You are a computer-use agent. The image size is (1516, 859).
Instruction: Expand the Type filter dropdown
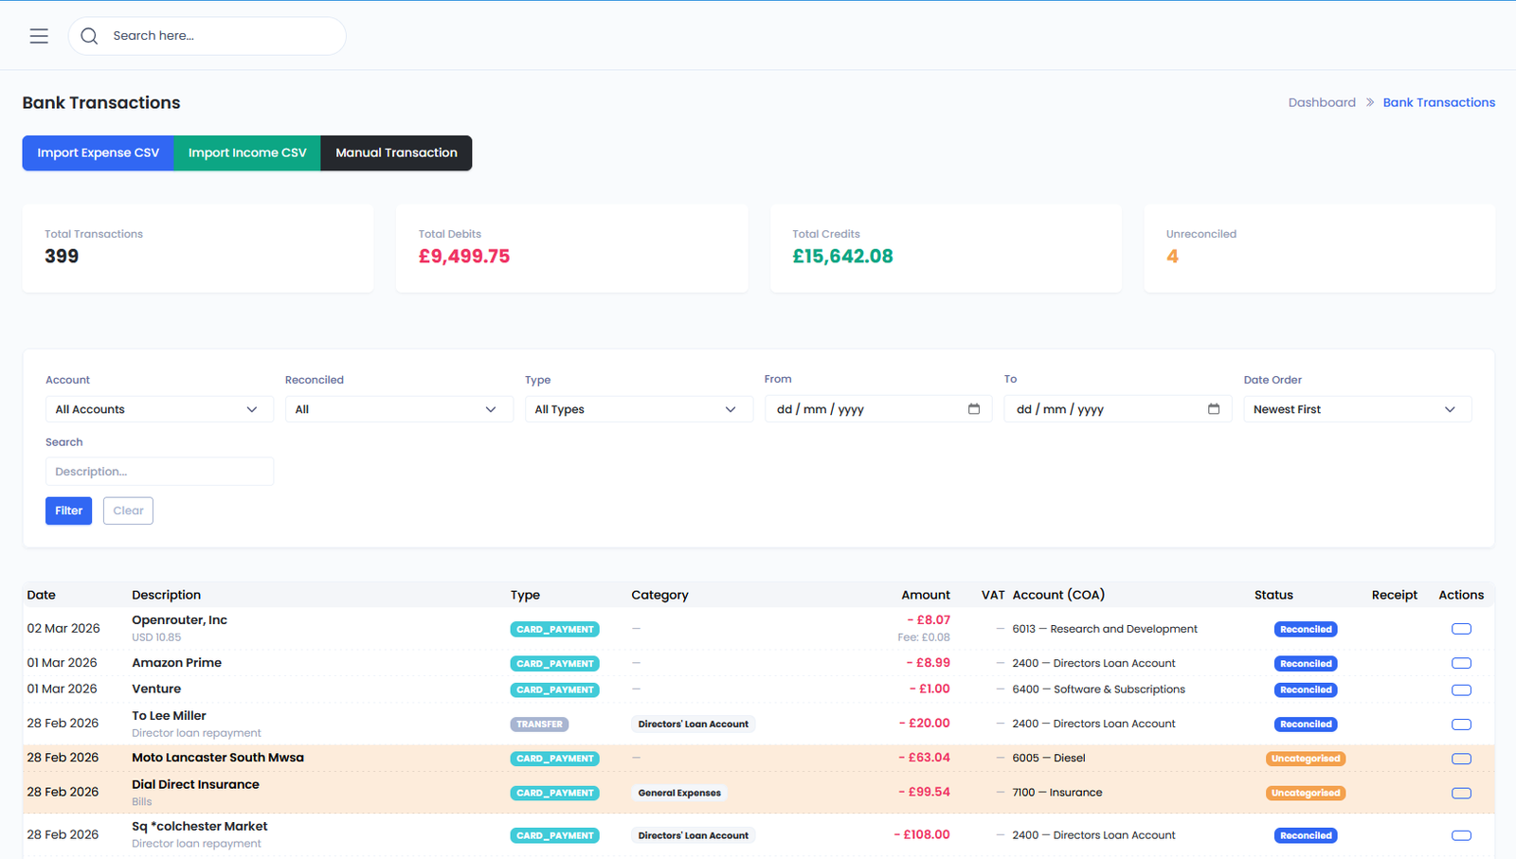tap(638, 409)
